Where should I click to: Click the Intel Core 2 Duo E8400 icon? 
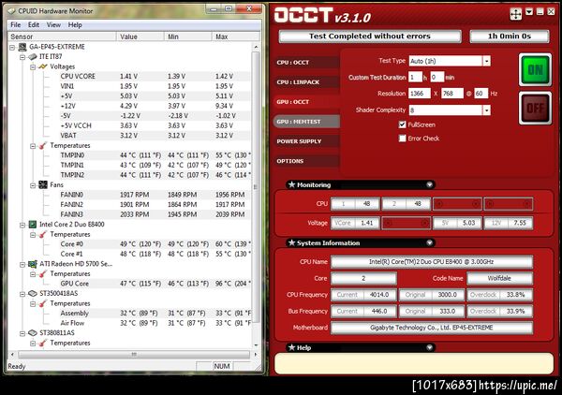[33, 225]
